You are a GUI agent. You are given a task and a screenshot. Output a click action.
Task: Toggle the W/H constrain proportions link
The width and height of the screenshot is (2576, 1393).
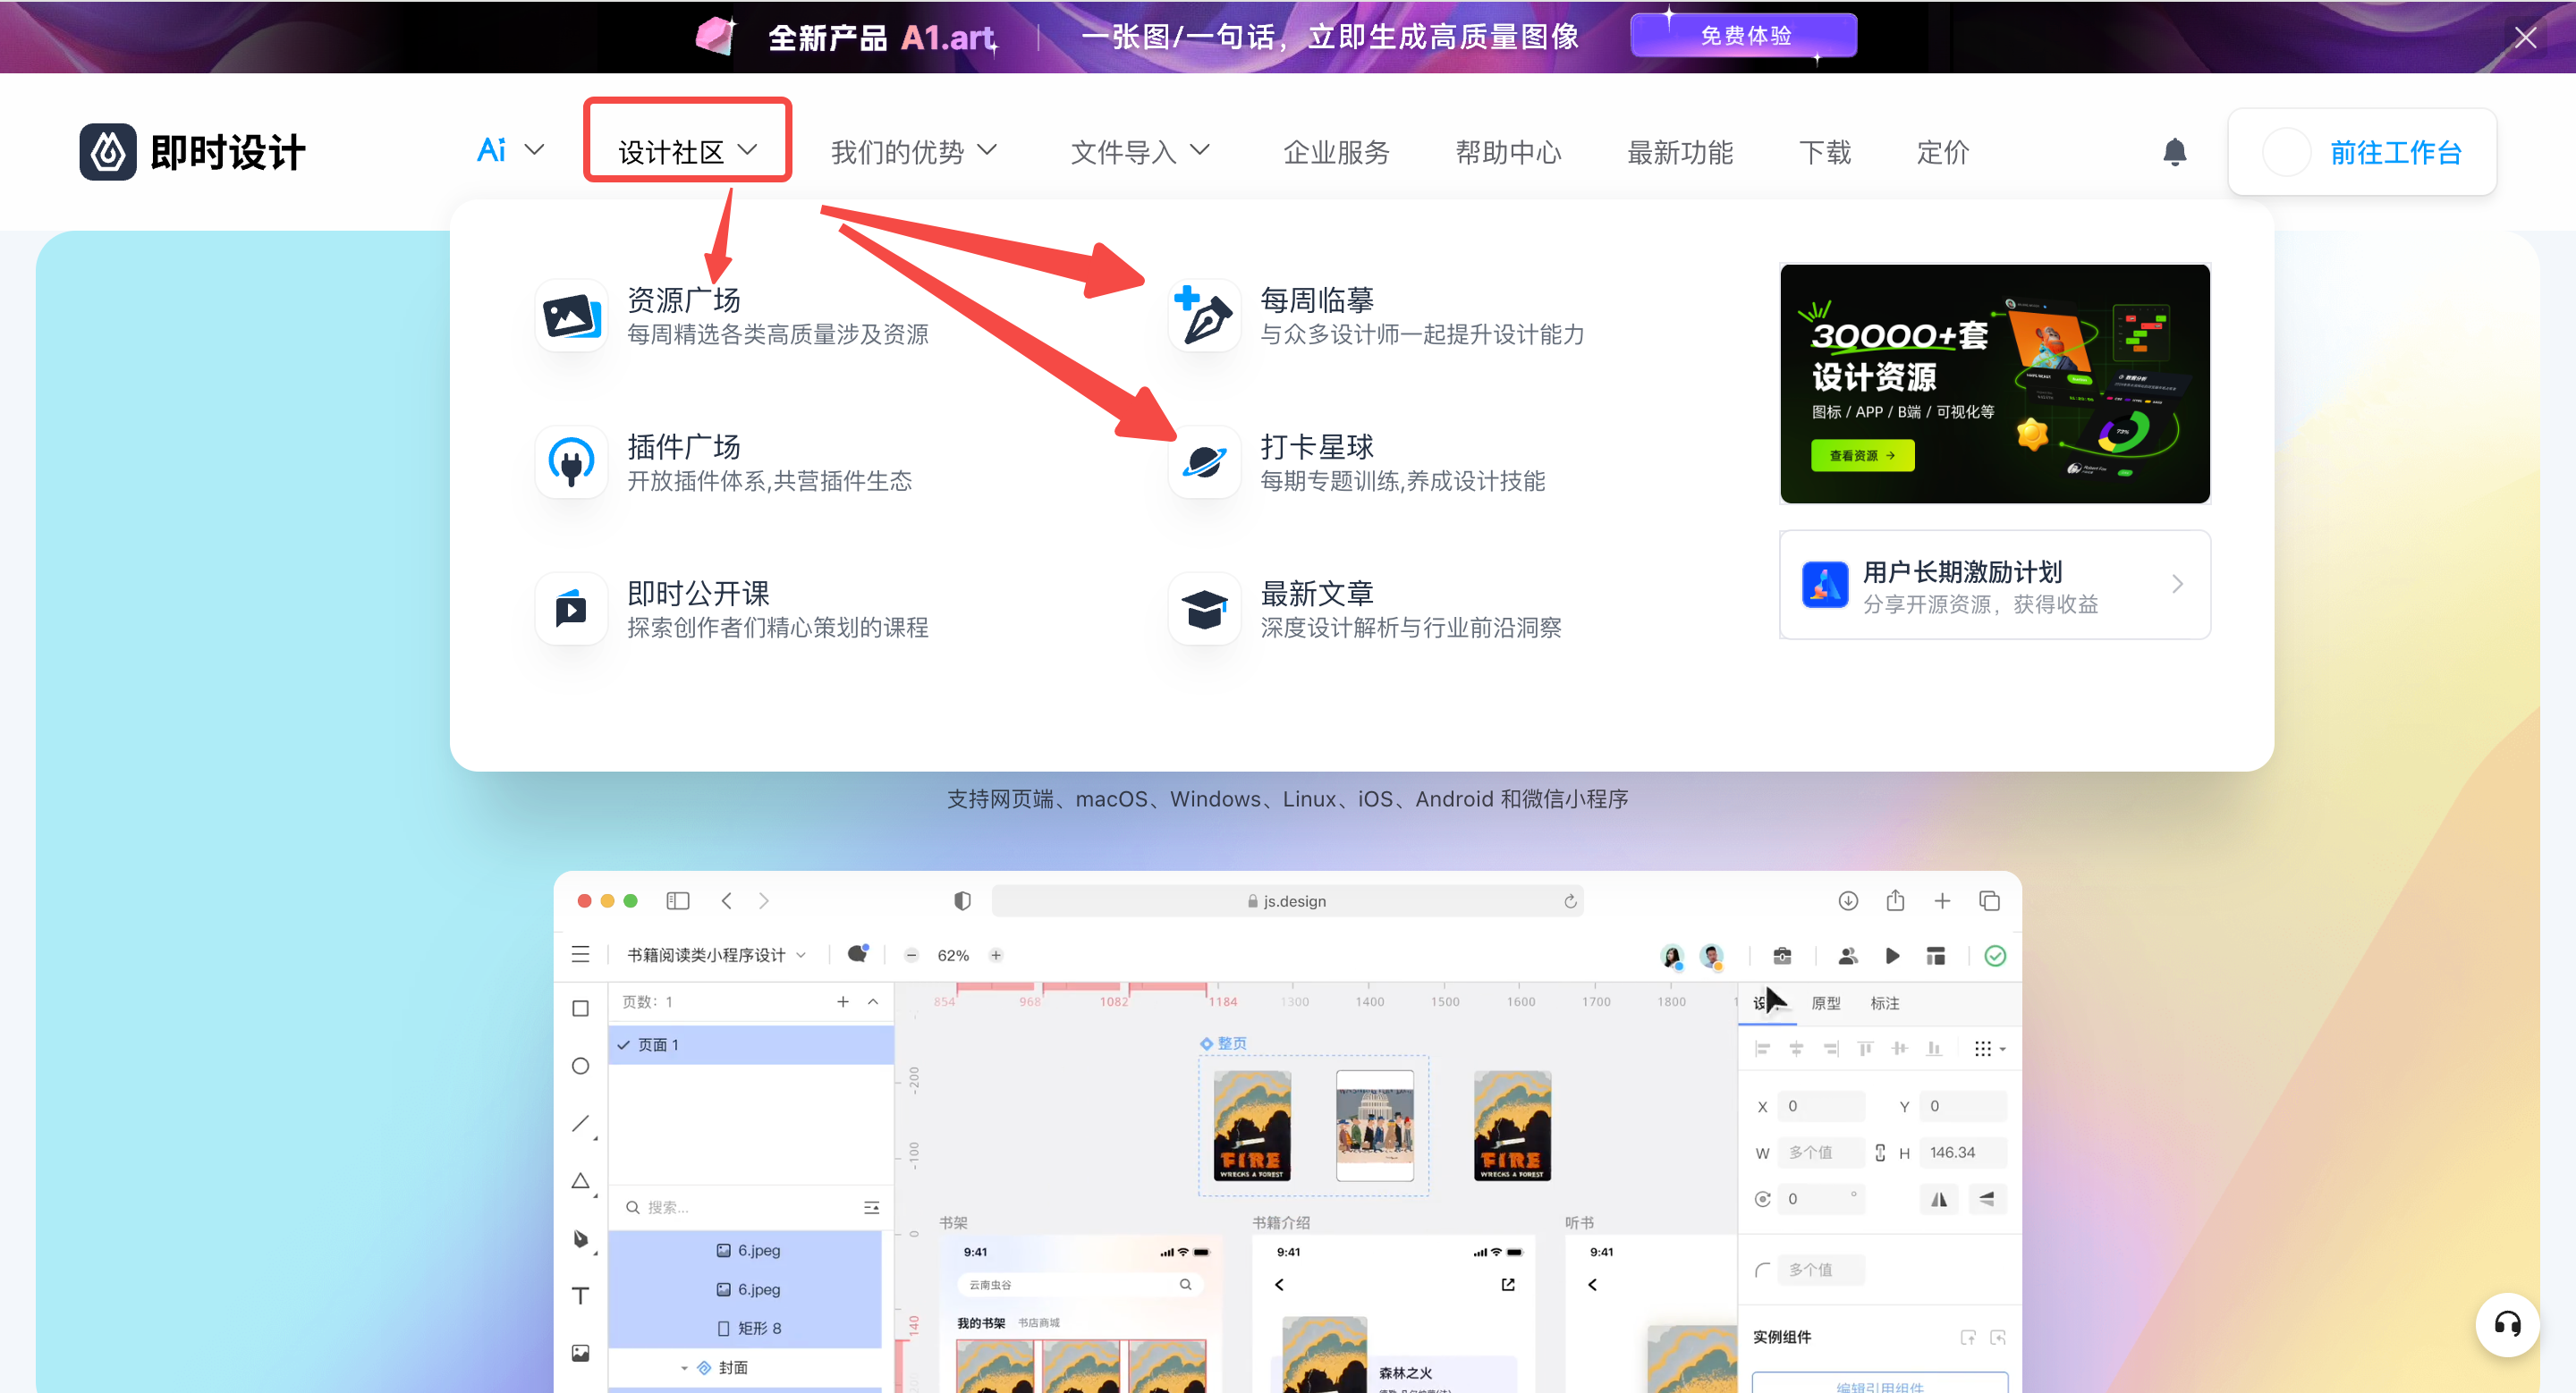click(x=1879, y=1152)
